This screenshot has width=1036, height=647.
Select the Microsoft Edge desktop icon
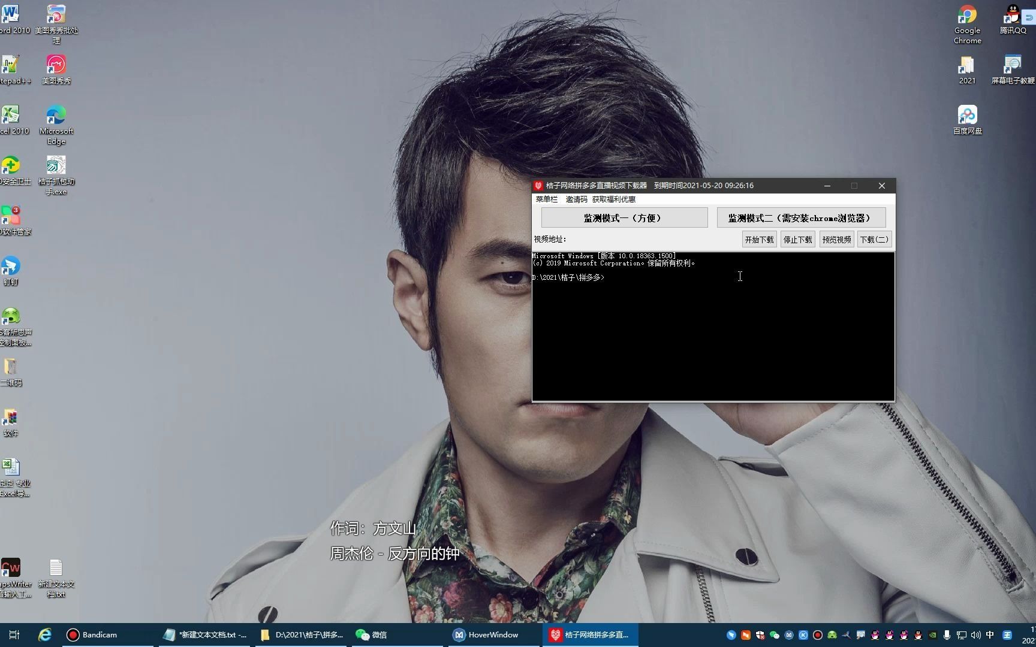pyautogui.click(x=56, y=125)
